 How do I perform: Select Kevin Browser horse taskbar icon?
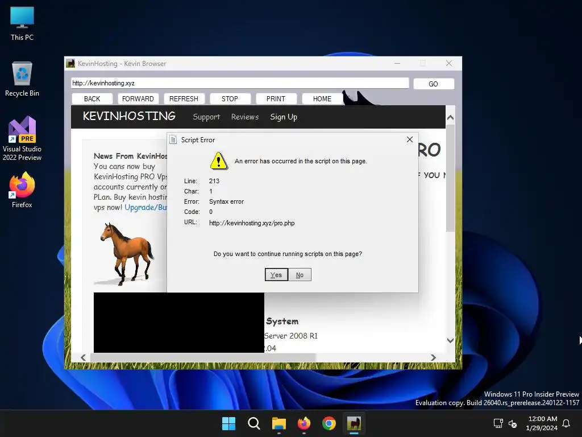click(354, 423)
